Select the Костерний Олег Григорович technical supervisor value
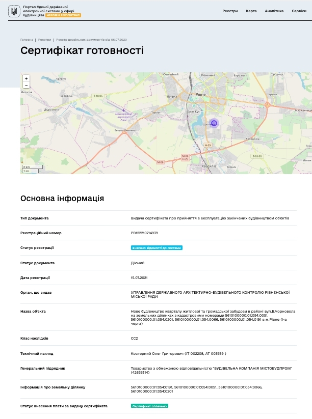The height and width of the screenshot is (419, 312). point(178,353)
